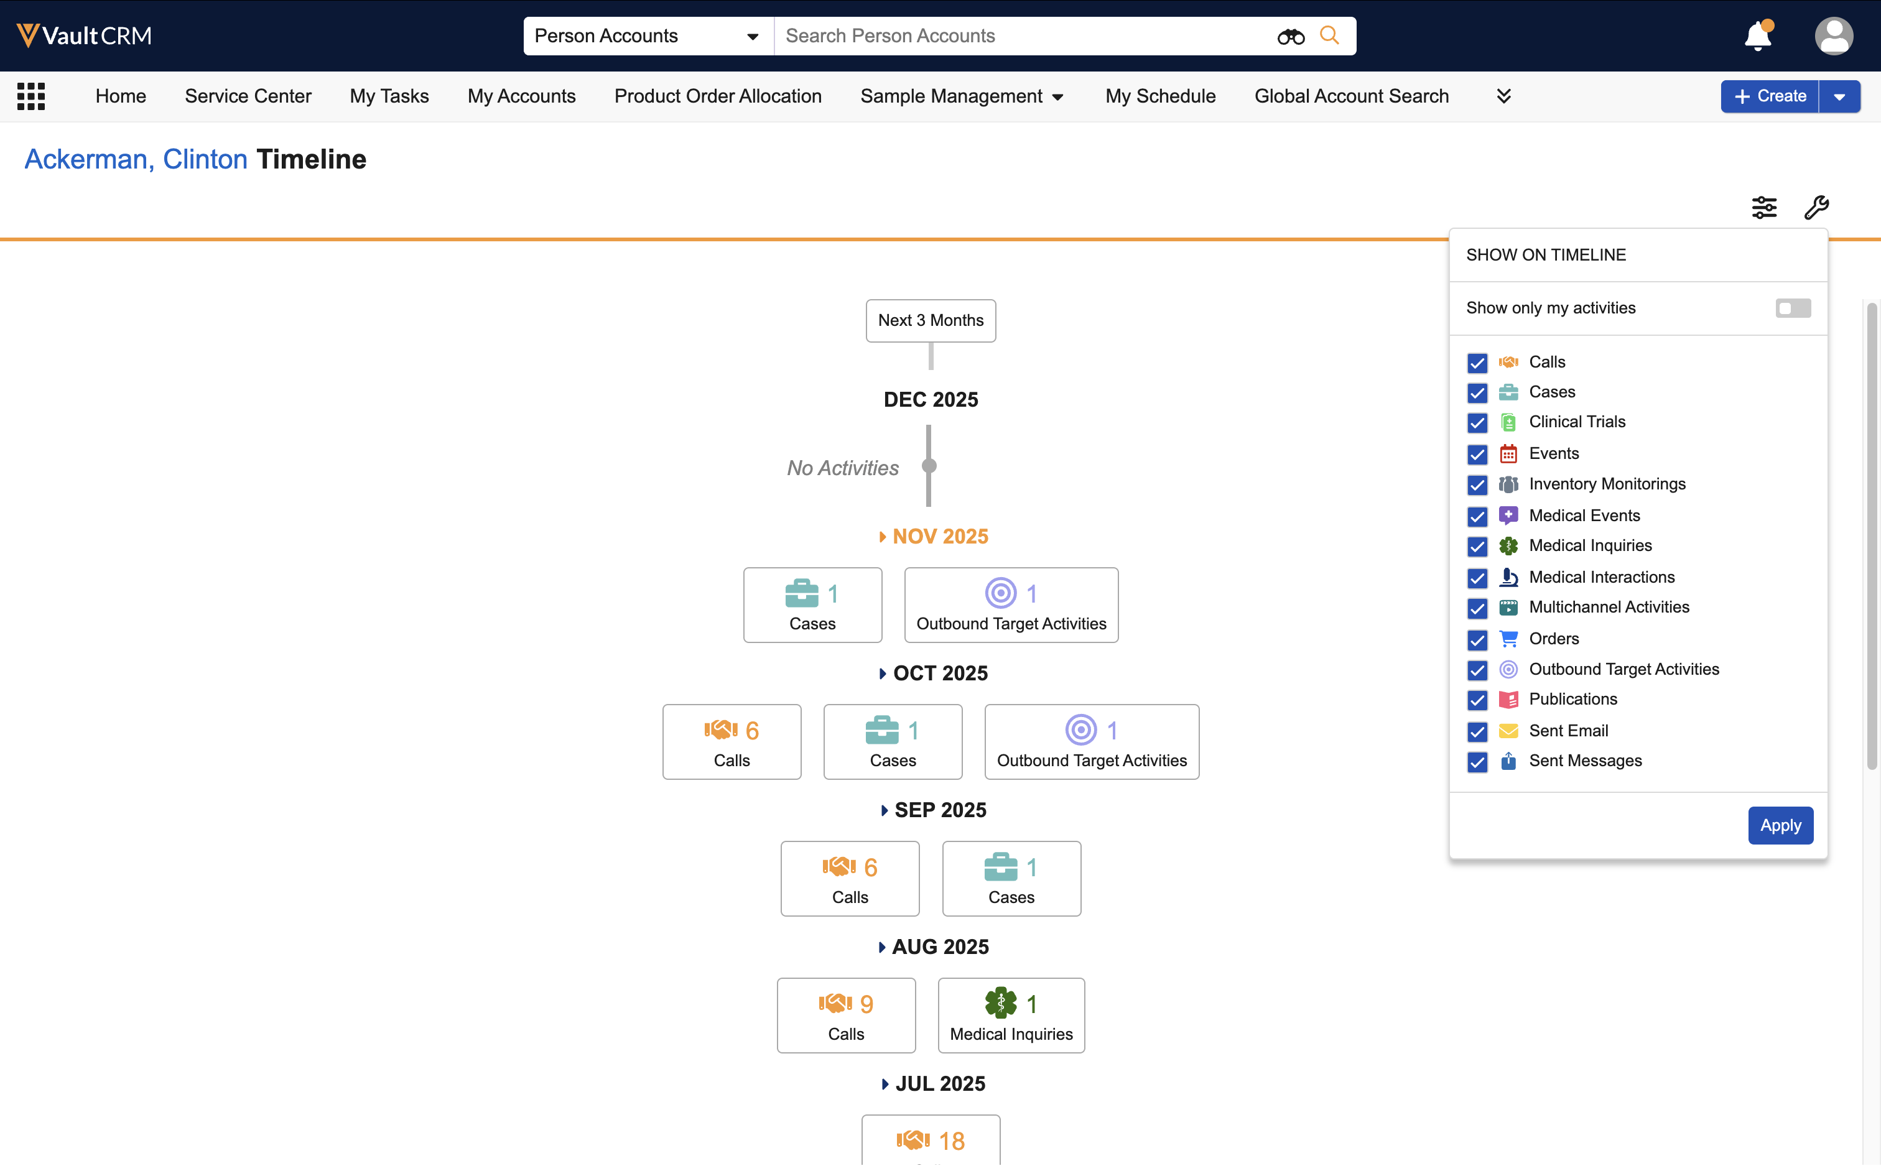The image size is (1881, 1176).
Task: Click the orange magnifier search icon
Action: point(1329,36)
